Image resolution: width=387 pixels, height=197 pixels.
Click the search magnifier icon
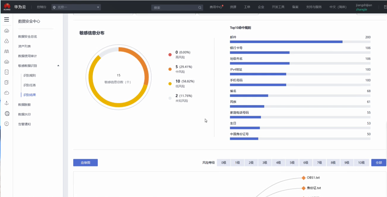pyautogui.click(x=200, y=7)
